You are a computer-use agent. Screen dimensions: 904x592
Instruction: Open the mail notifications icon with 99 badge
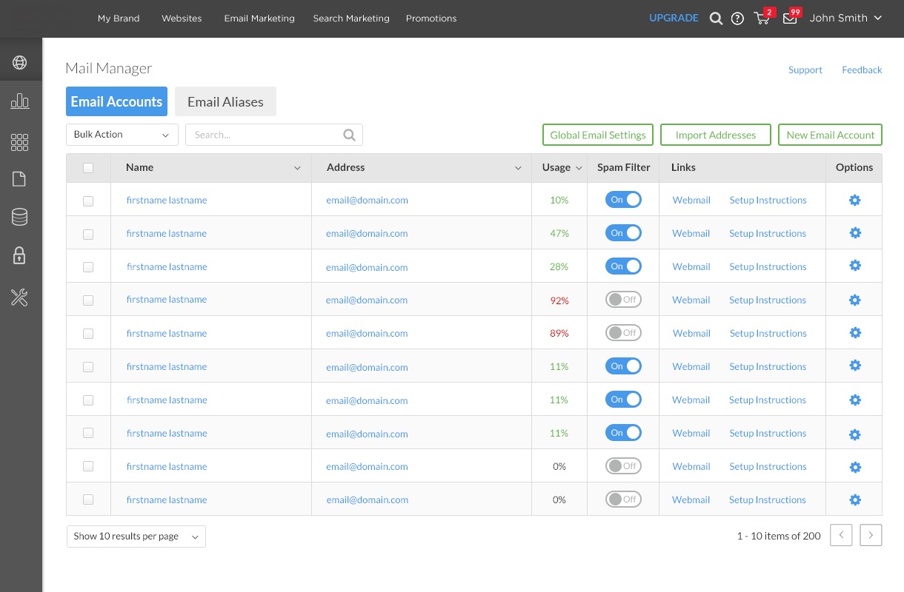(790, 18)
